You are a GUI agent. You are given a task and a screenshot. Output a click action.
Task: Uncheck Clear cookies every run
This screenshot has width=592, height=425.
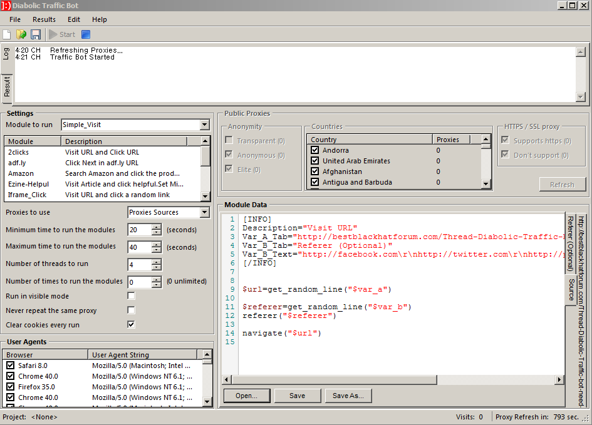coord(131,325)
